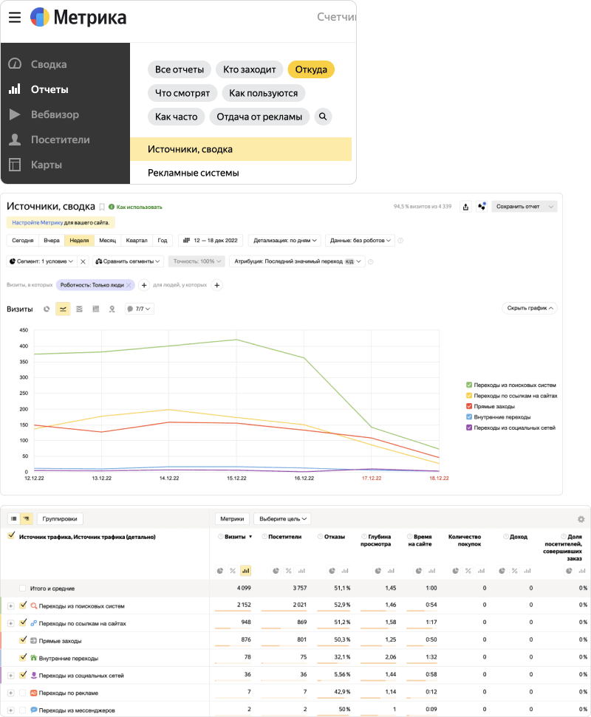This screenshot has height=717, width=591.
Task: Toggle the Прямые заходы row checkbox
Action: click(23, 640)
